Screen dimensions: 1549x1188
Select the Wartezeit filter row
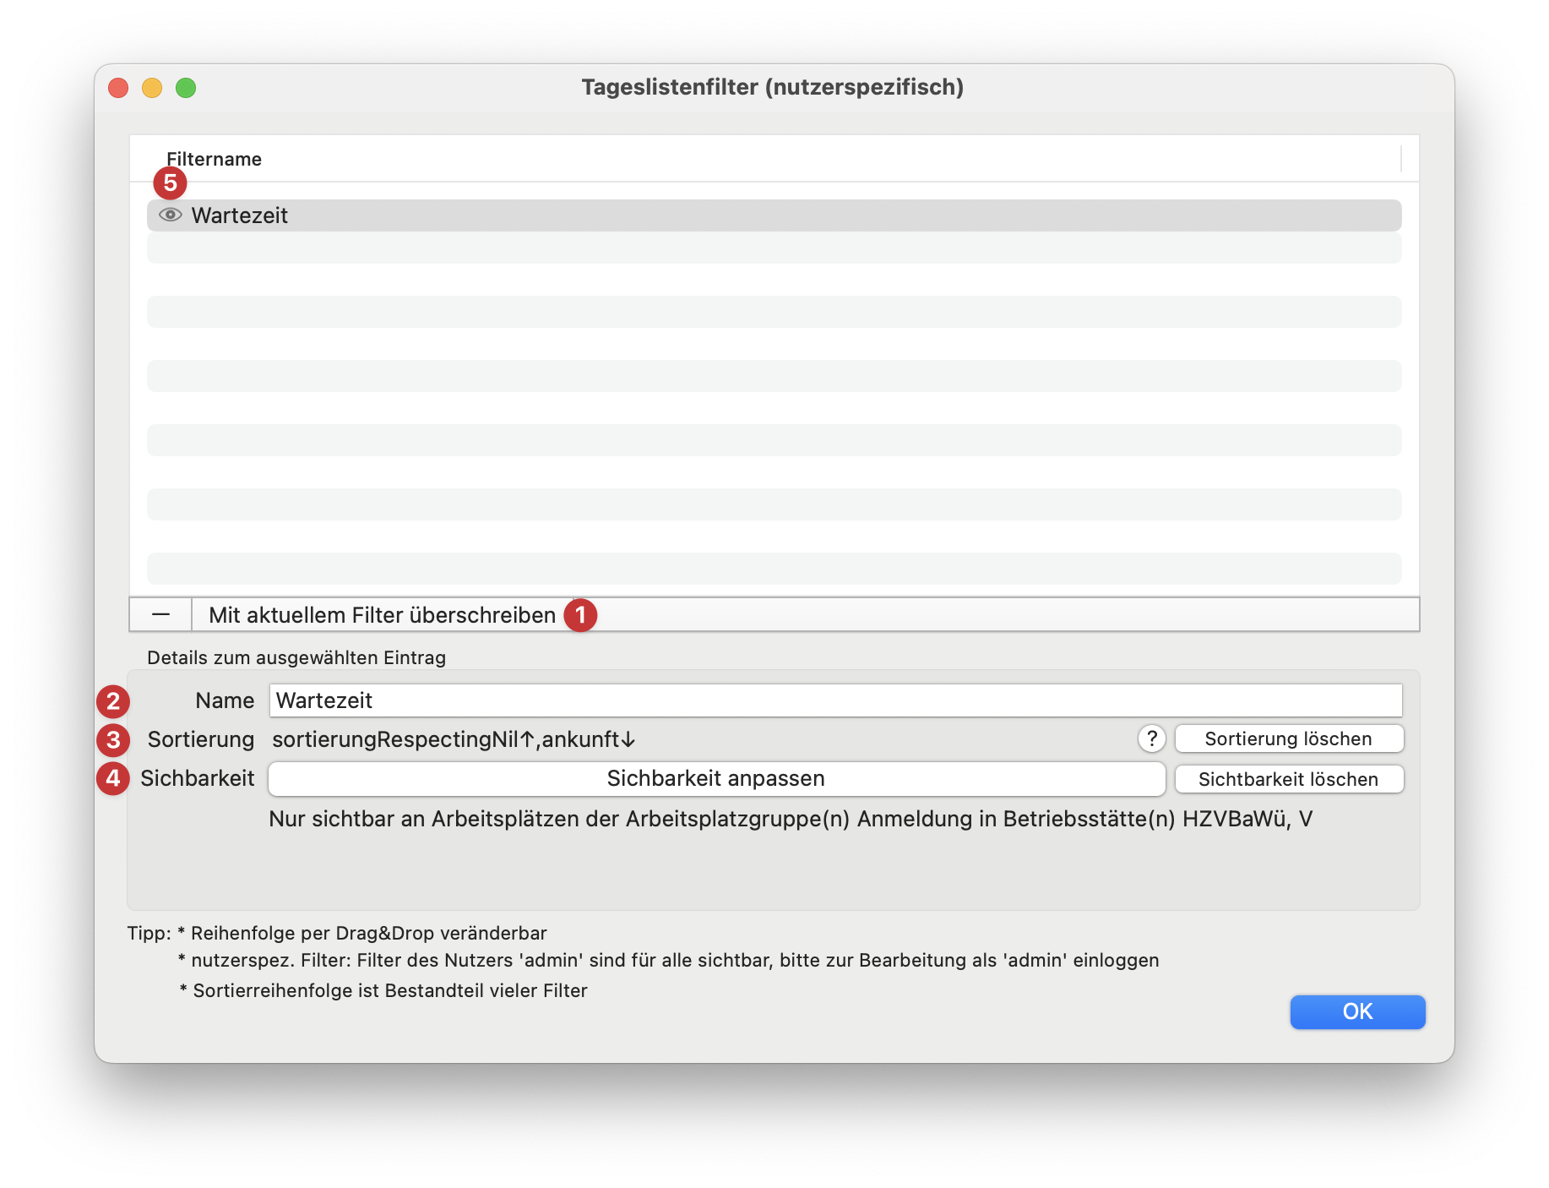pos(774,215)
